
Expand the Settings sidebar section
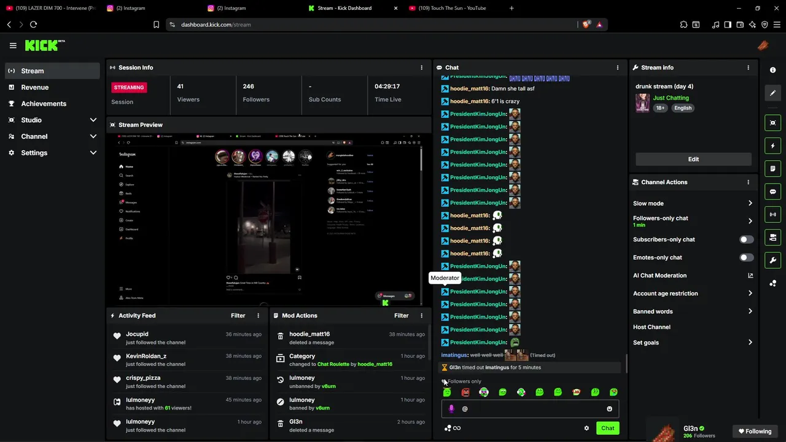52,153
